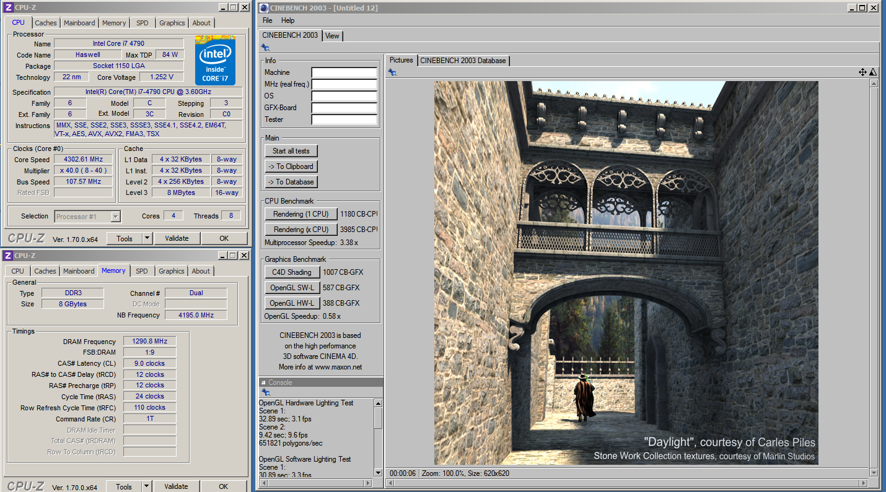This screenshot has height=492, width=886.
Task: Run the OpenGL SW-L test
Action: [292, 288]
